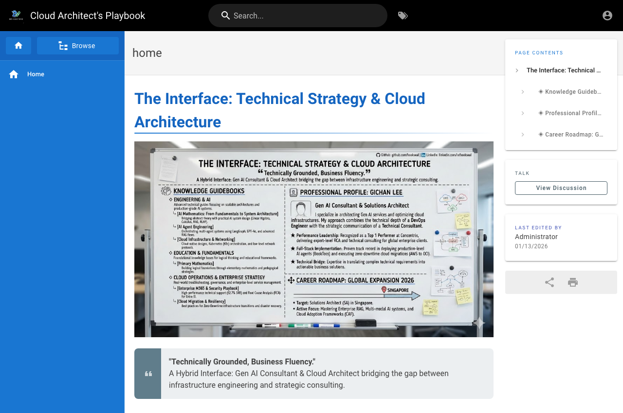Viewport: 623px width, 413px height.
Task: Jump to Knowledge Guidebooks contents entry
Action: 570,92
